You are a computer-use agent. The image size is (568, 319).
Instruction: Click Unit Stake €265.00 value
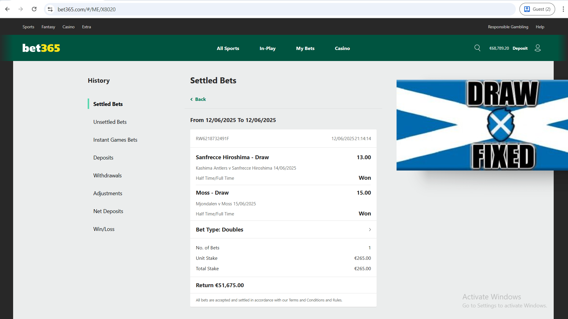click(x=363, y=258)
